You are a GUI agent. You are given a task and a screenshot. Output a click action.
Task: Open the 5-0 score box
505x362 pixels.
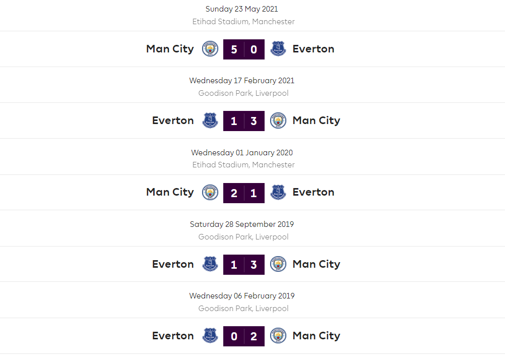pos(244,49)
